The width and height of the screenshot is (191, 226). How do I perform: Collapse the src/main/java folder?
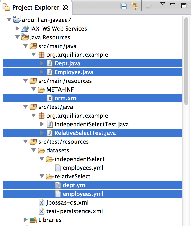(x=26, y=46)
